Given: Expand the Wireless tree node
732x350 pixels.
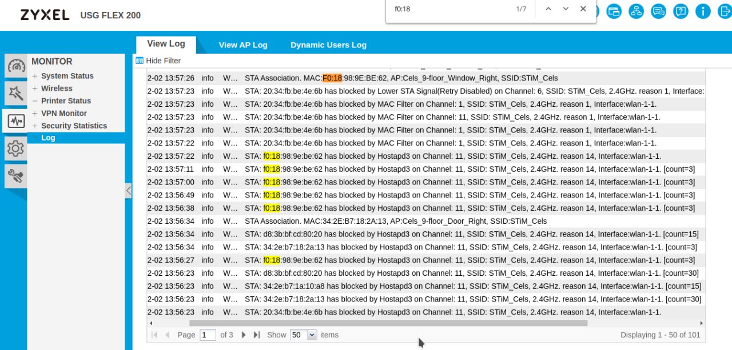Looking at the screenshot, I should [x=35, y=88].
